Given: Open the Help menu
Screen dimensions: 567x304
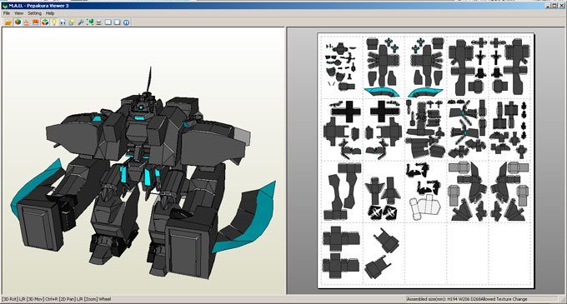Looking at the screenshot, I should click(x=50, y=13).
